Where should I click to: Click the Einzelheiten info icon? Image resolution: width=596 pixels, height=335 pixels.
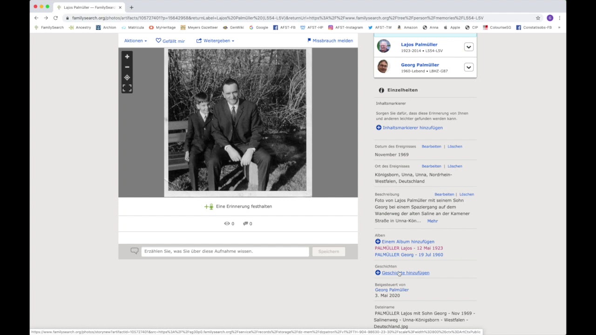click(x=381, y=90)
